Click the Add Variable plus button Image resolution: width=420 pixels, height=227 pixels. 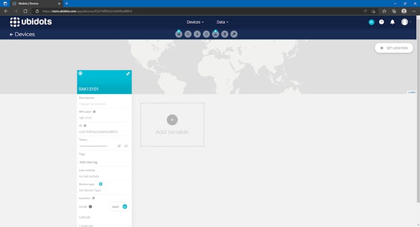click(172, 119)
